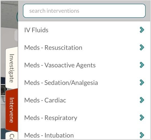This screenshot has height=140, width=151.
Task: Expand Meds - Respiratory with its chevron
Action: click(x=142, y=118)
